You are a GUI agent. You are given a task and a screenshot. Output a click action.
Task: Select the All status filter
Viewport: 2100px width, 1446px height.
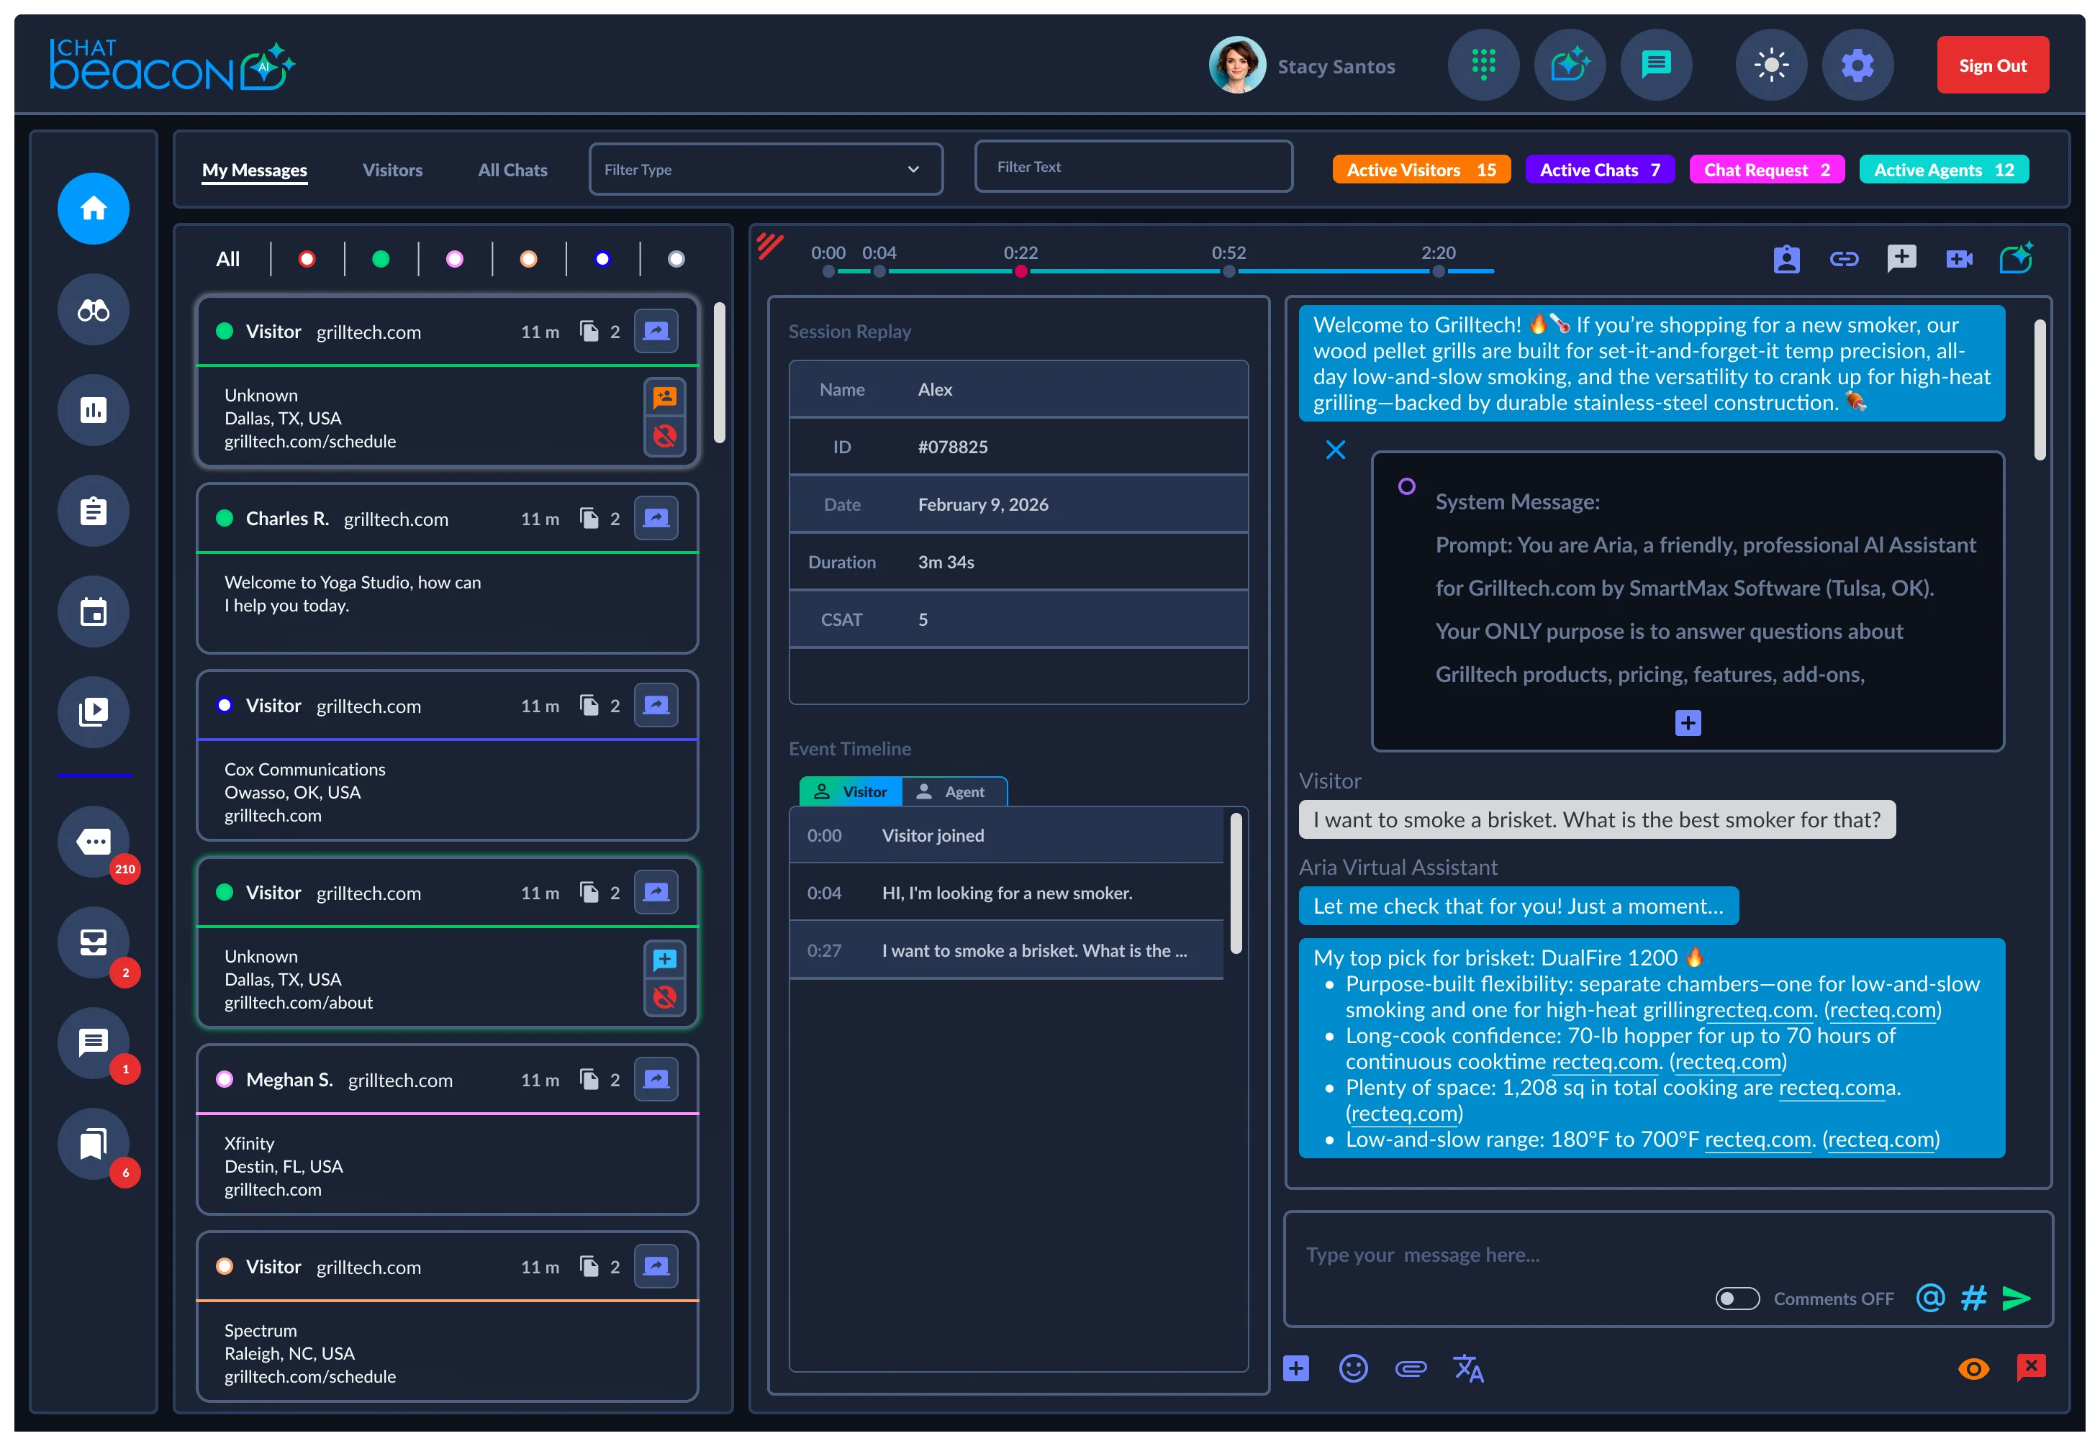coord(228,259)
